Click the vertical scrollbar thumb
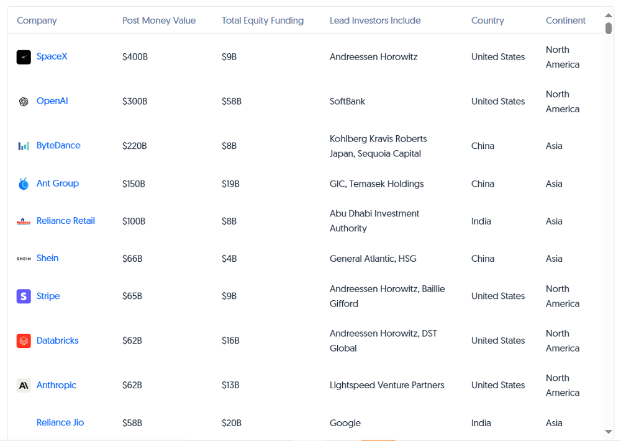621x441 pixels. click(x=609, y=29)
